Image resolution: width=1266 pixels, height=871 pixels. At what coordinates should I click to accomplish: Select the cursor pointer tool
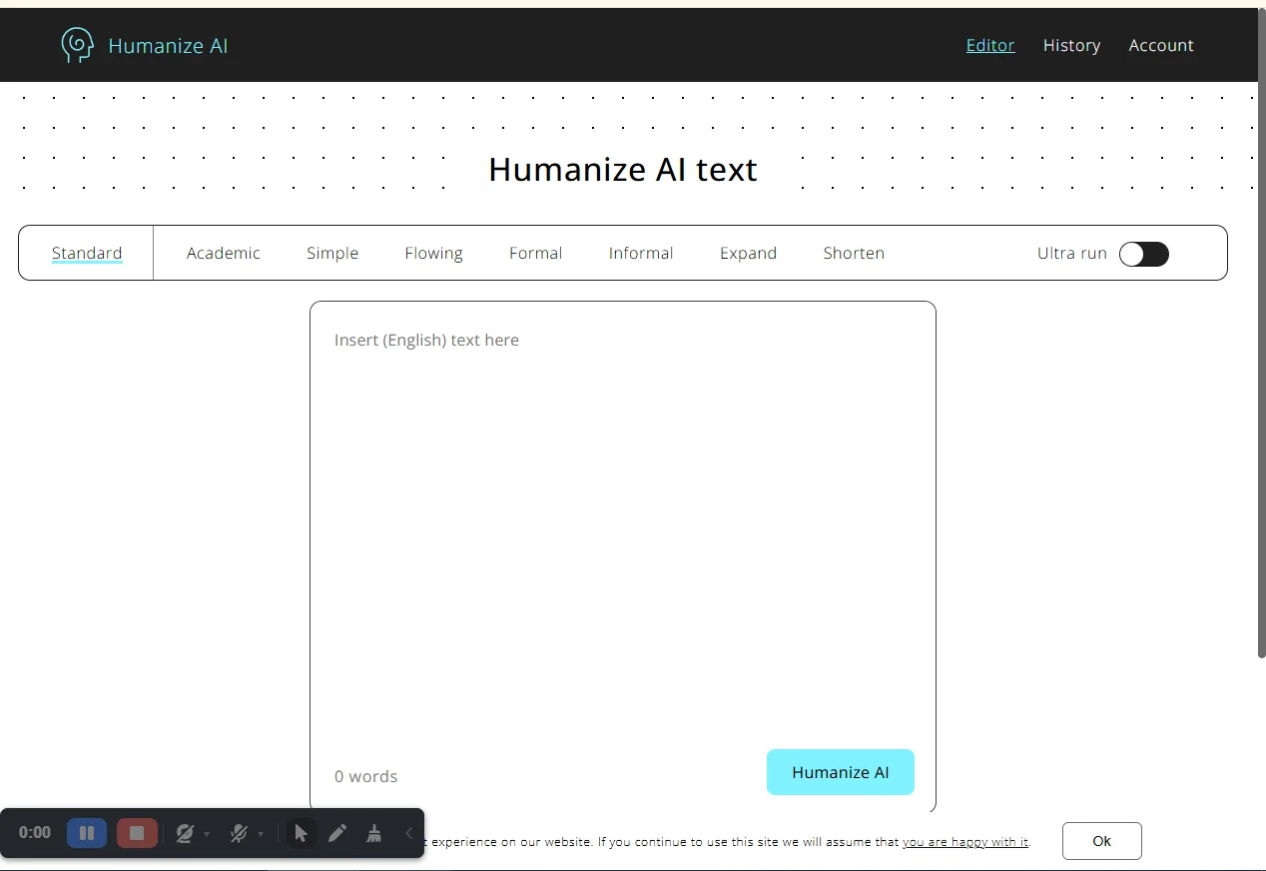[x=301, y=833]
